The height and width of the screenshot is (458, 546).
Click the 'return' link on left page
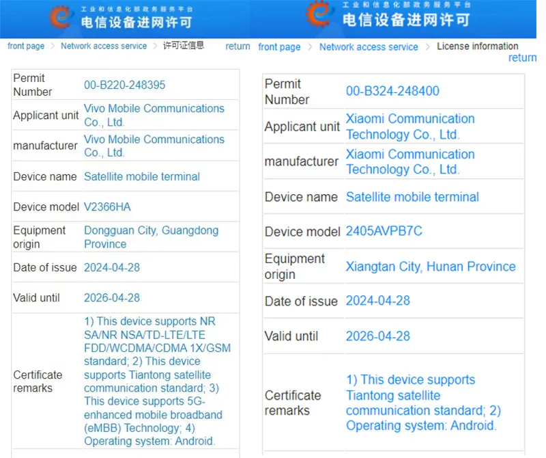238,46
